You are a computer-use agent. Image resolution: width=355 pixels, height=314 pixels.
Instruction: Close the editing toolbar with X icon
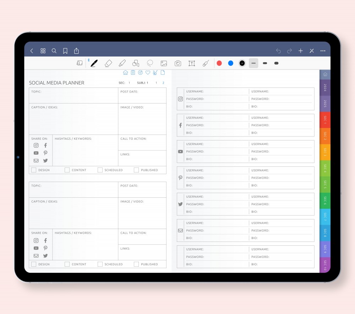312,51
